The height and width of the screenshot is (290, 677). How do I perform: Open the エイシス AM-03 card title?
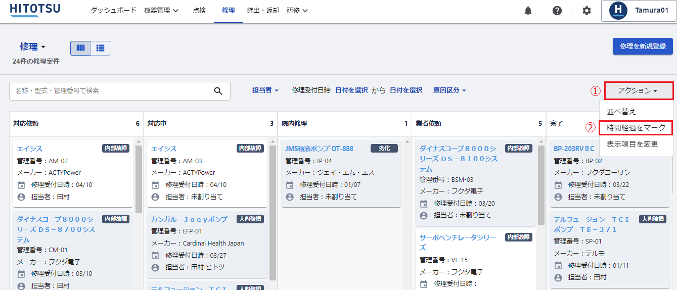(x=164, y=149)
